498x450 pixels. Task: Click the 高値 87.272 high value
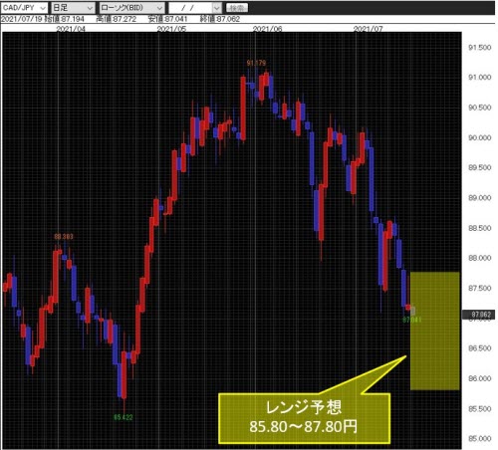coord(117,19)
